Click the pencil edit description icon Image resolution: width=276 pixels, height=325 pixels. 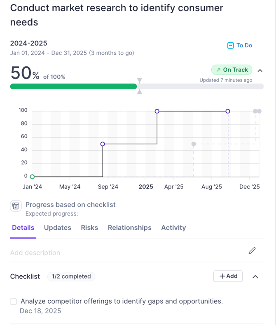(x=252, y=251)
